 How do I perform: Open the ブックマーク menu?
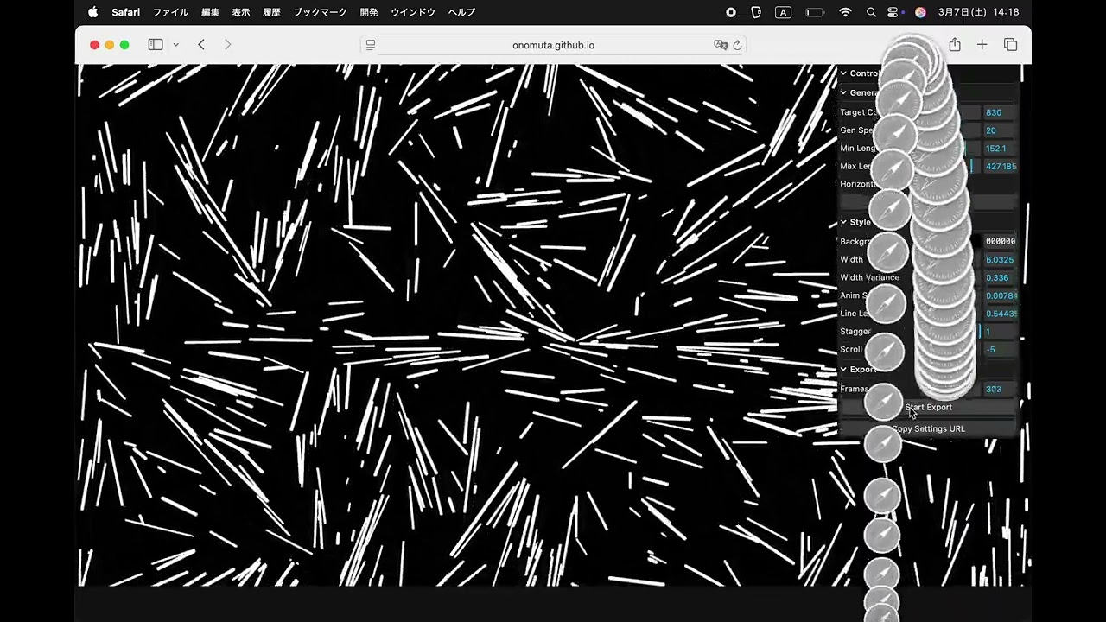tap(320, 12)
